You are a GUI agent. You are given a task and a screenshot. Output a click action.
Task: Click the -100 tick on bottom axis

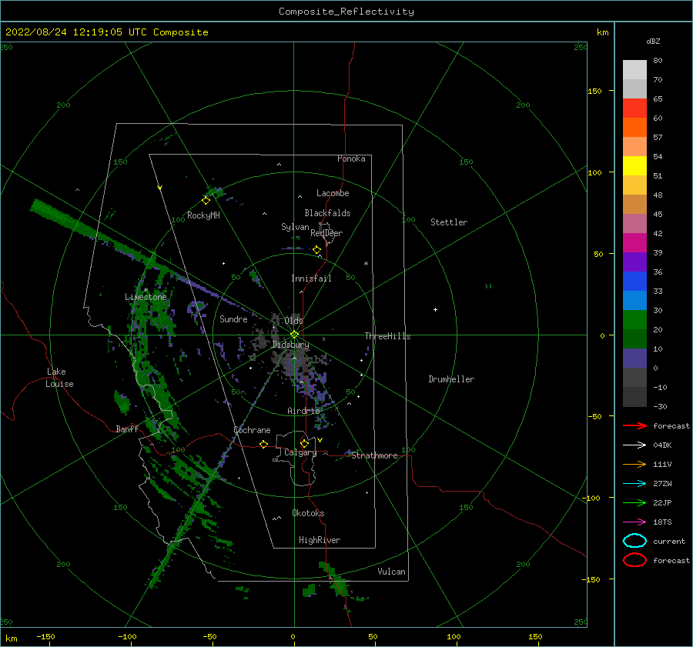click(127, 637)
